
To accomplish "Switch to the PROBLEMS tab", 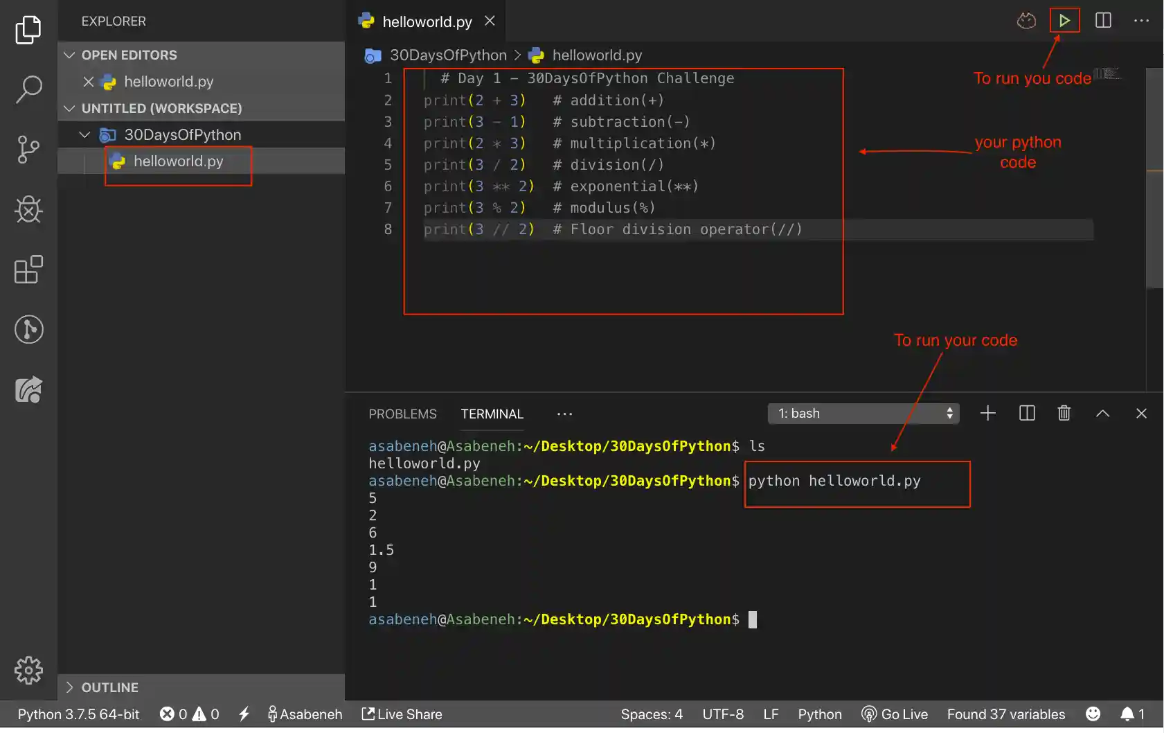I will pyautogui.click(x=402, y=414).
